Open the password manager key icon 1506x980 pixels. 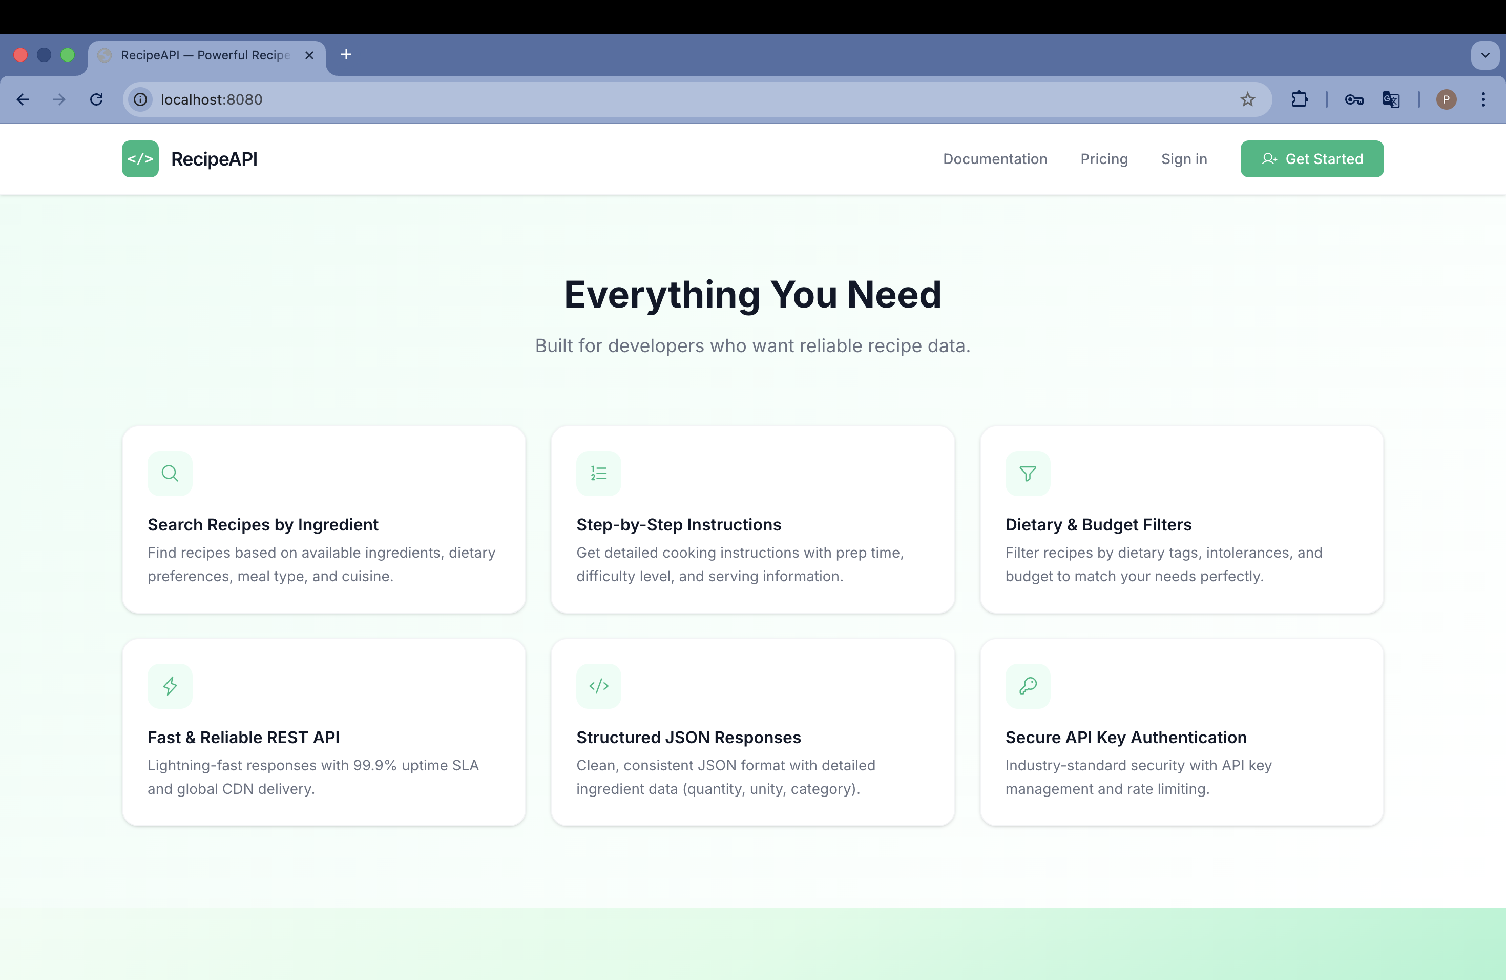1353,99
